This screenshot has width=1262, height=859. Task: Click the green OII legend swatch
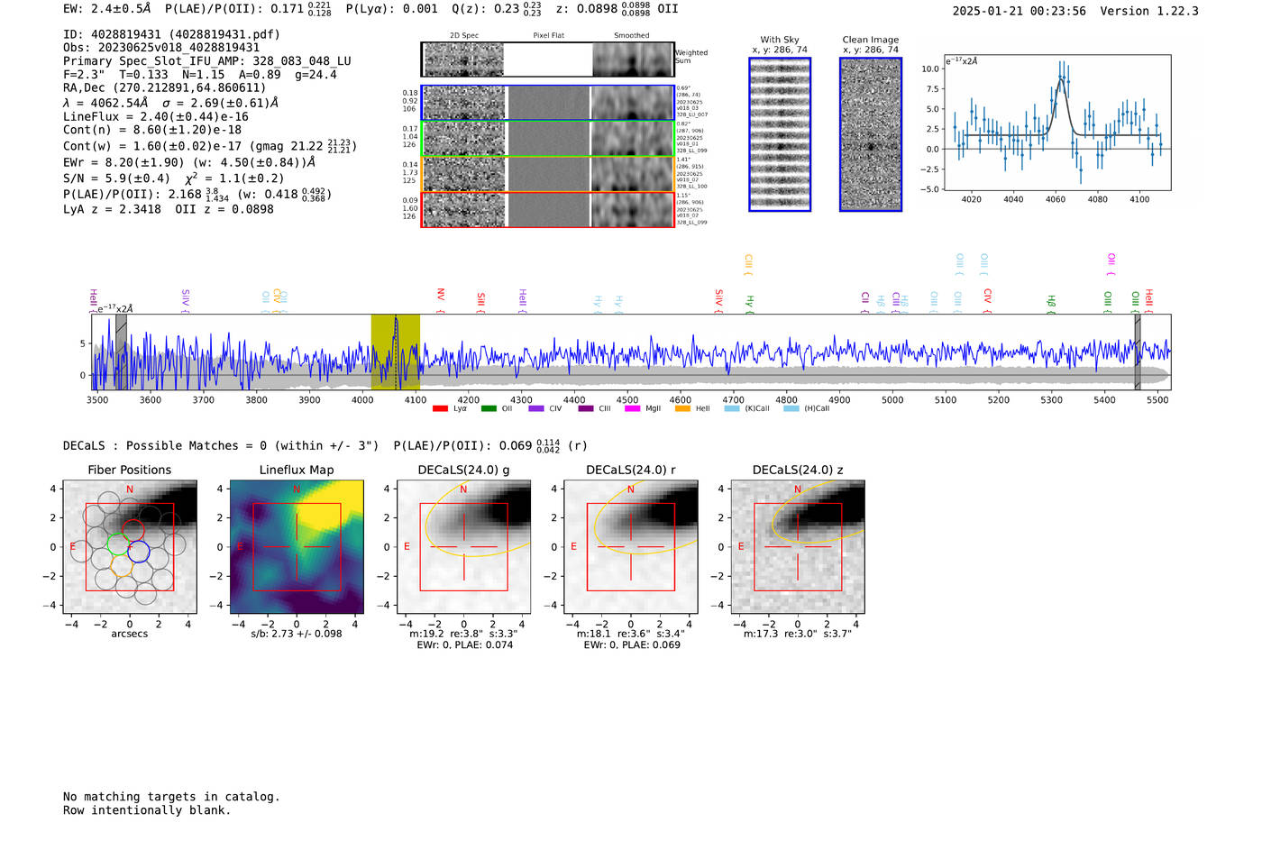(x=489, y=408)
